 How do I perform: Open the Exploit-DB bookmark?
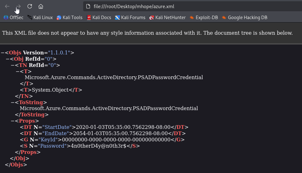coord(204,18)
